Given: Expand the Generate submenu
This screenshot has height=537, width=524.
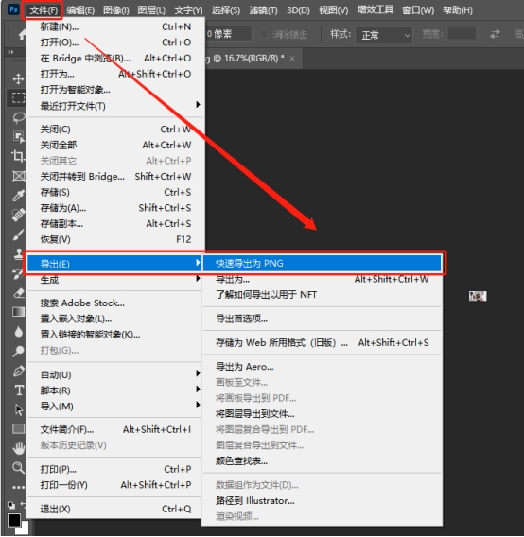Looking at the screenshot, I should (115, 280).
